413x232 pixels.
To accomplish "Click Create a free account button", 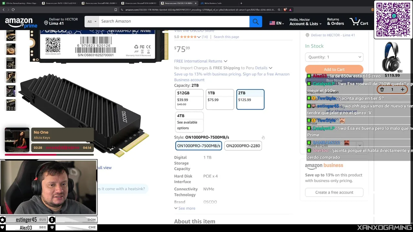I will tap(334, 192).
